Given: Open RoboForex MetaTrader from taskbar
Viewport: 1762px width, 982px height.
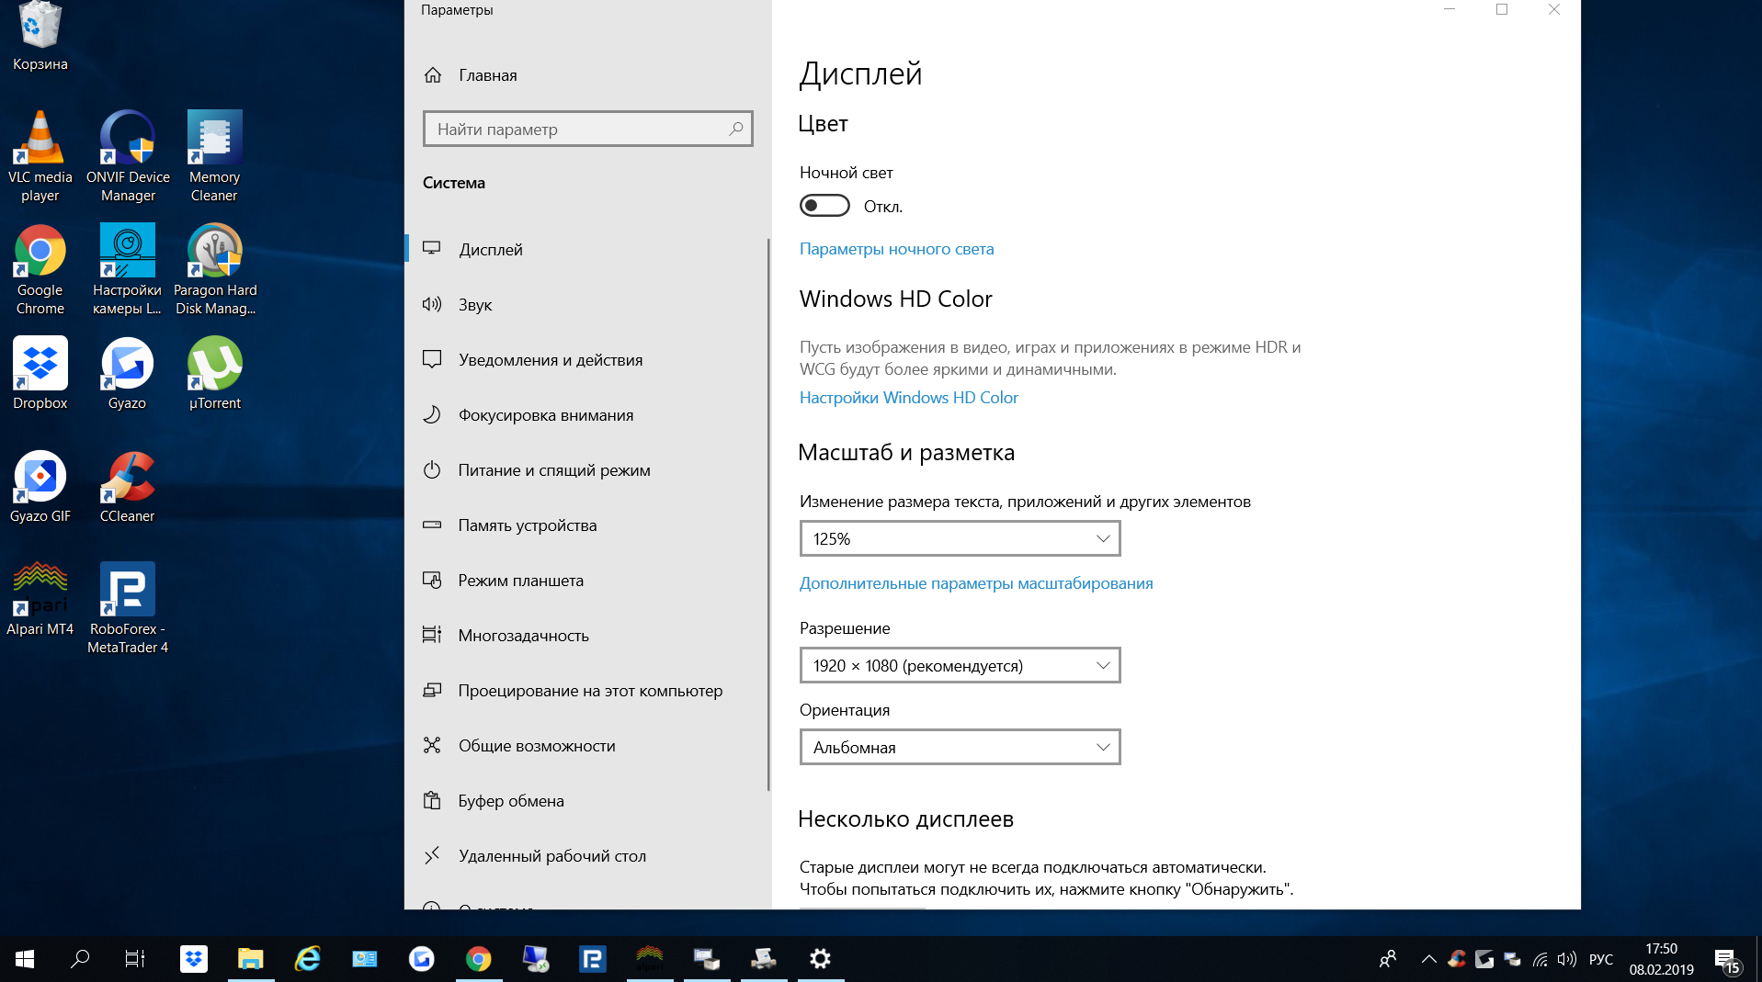Looking at the screenshot, I should 592,959.
